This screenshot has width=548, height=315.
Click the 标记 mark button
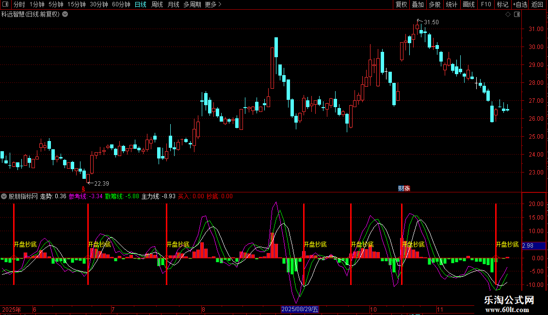coord(502,4)
